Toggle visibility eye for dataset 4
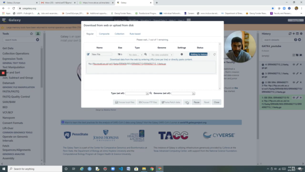This screenshot has height=172, width=305. 294,64
